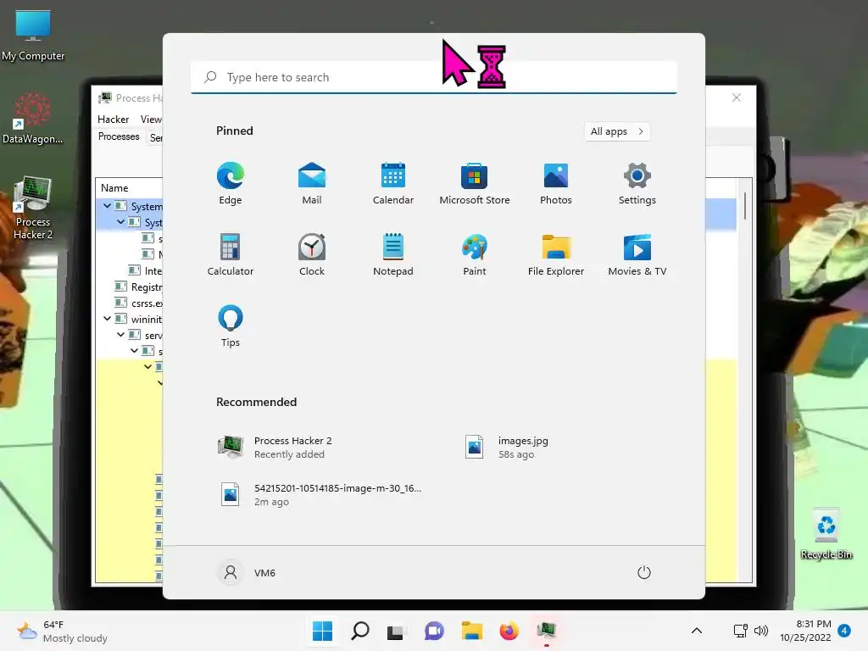Launch Movies & TV
The image size is (868, 651).
(637, 254)
